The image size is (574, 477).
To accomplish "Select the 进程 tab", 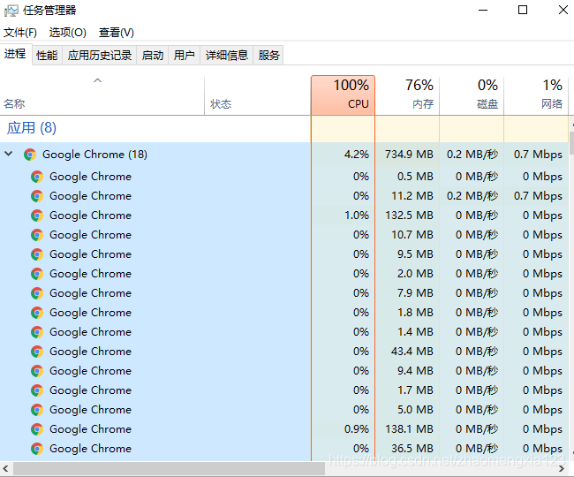I will tap(15, 54).
